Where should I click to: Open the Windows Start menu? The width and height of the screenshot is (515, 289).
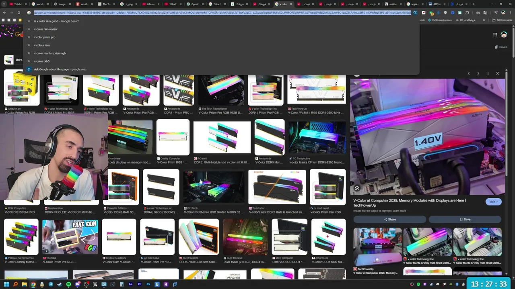pos(6,284)
